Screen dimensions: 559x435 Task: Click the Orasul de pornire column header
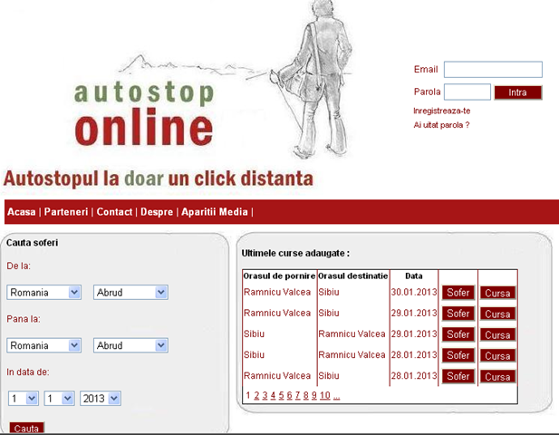[x=279, y=276]
